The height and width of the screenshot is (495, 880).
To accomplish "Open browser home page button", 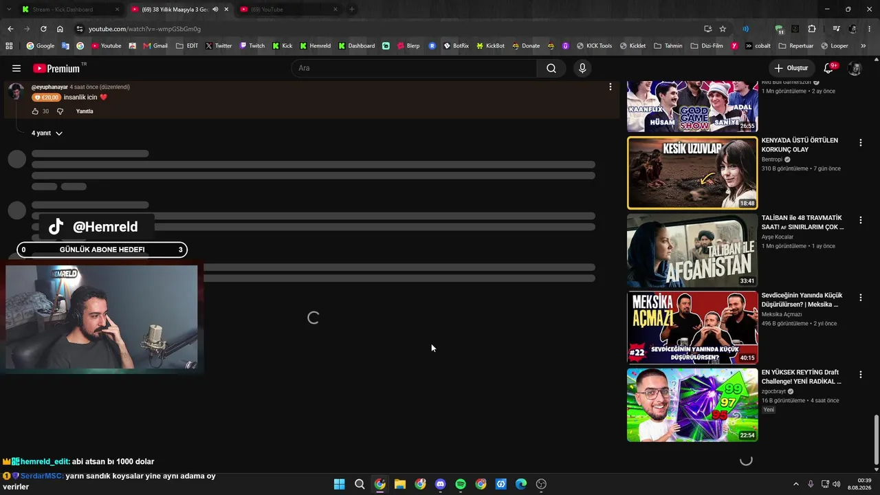I will coord(60,29).
